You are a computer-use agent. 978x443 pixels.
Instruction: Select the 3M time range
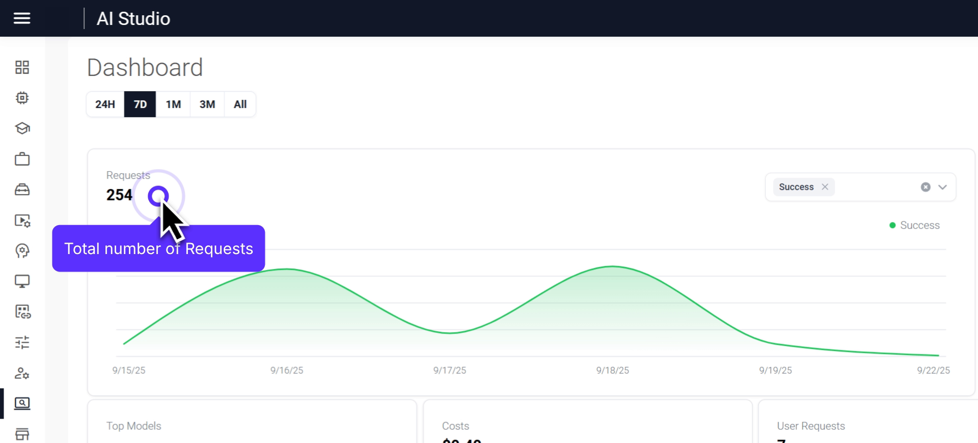pos(207,104)
